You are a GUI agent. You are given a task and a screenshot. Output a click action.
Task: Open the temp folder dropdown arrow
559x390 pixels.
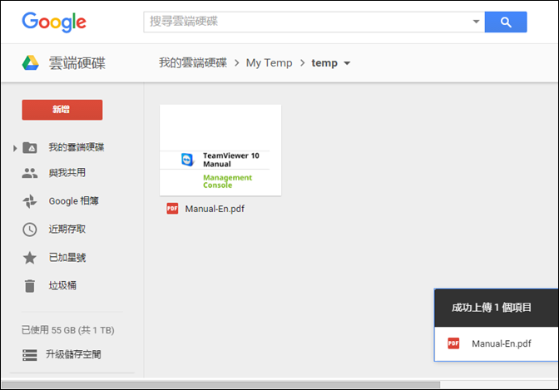[347, 63]
